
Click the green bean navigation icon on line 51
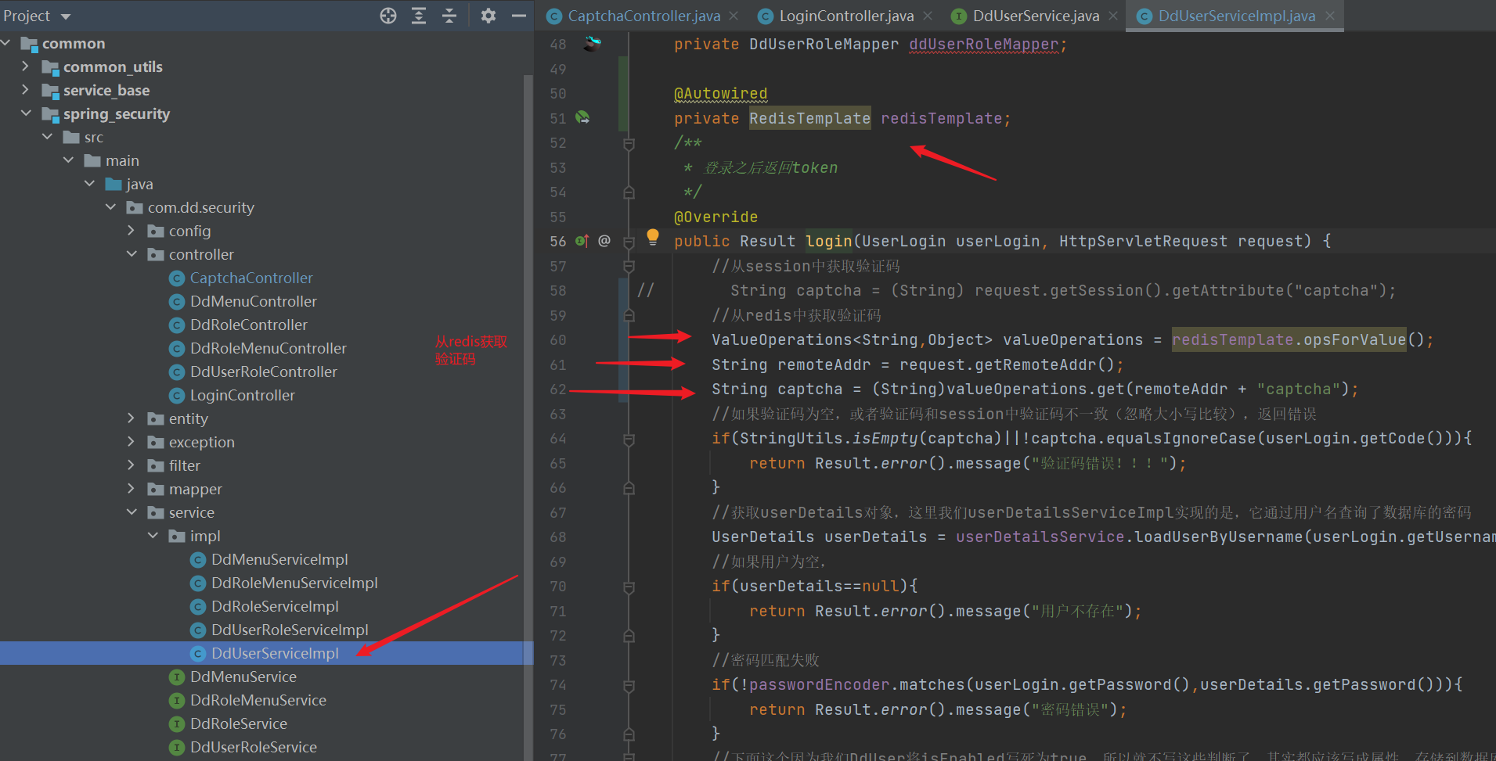coord(582,115)
